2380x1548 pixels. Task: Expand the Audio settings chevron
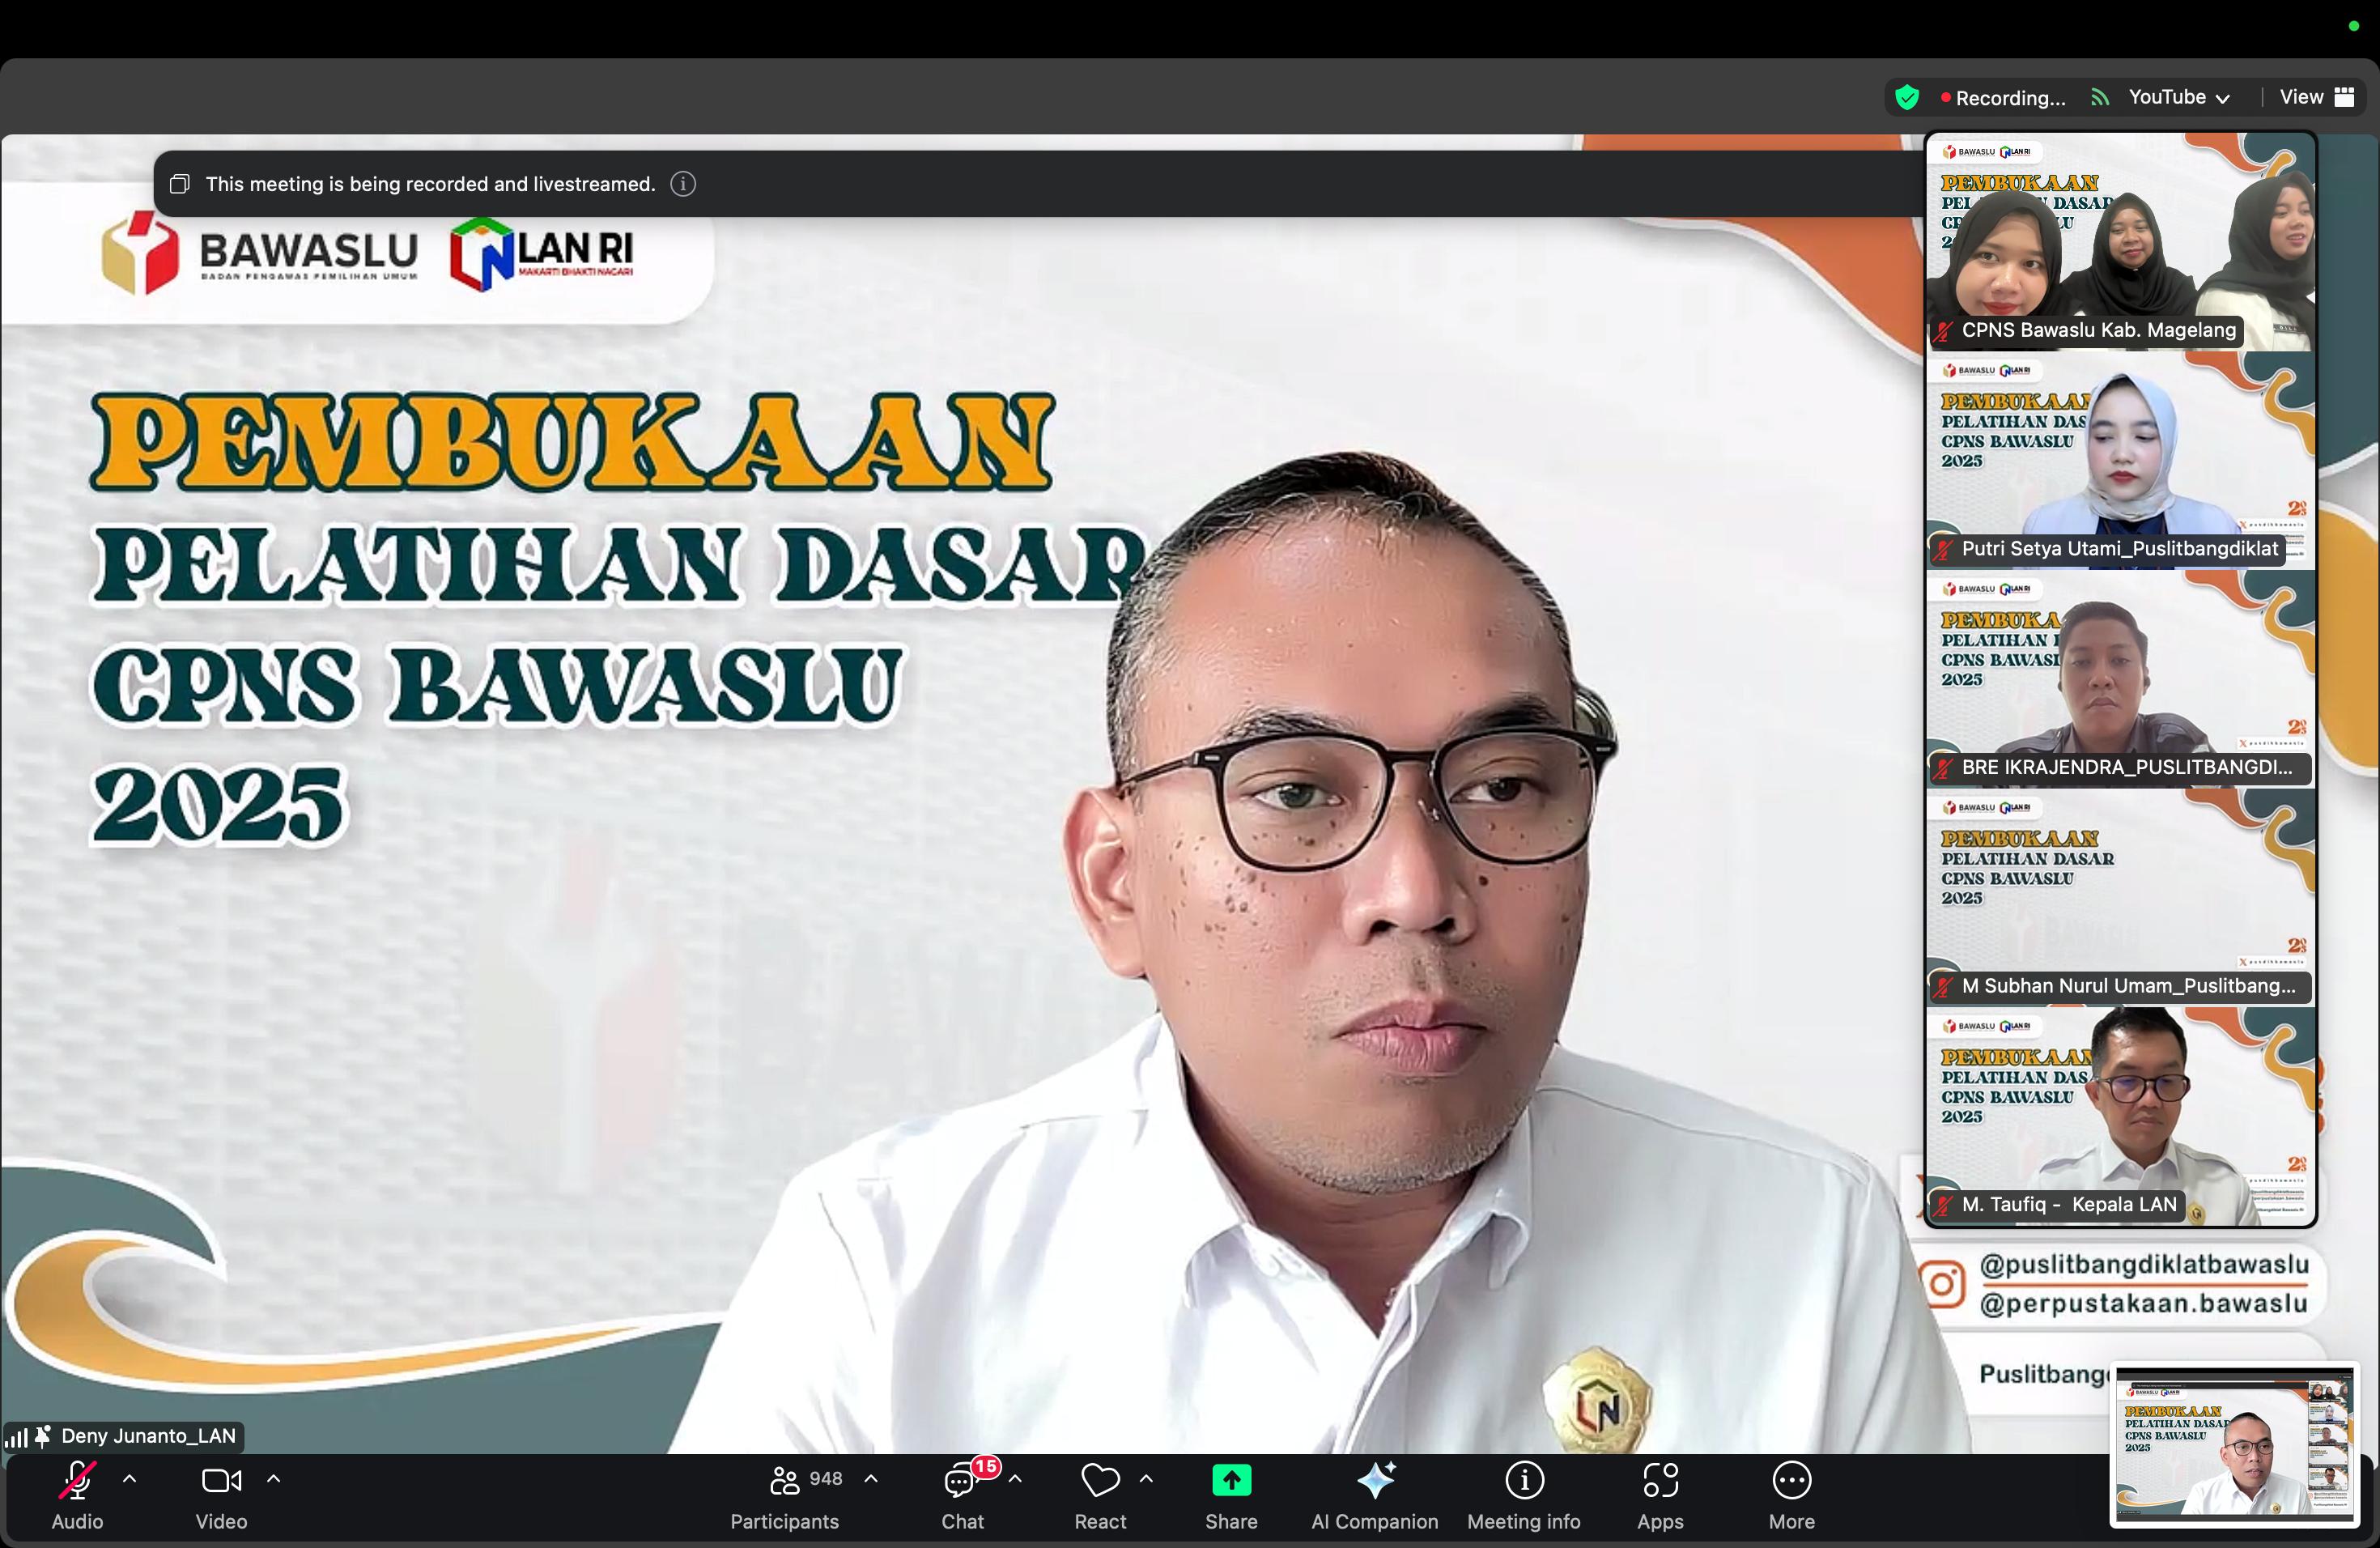pos(130,1481)
